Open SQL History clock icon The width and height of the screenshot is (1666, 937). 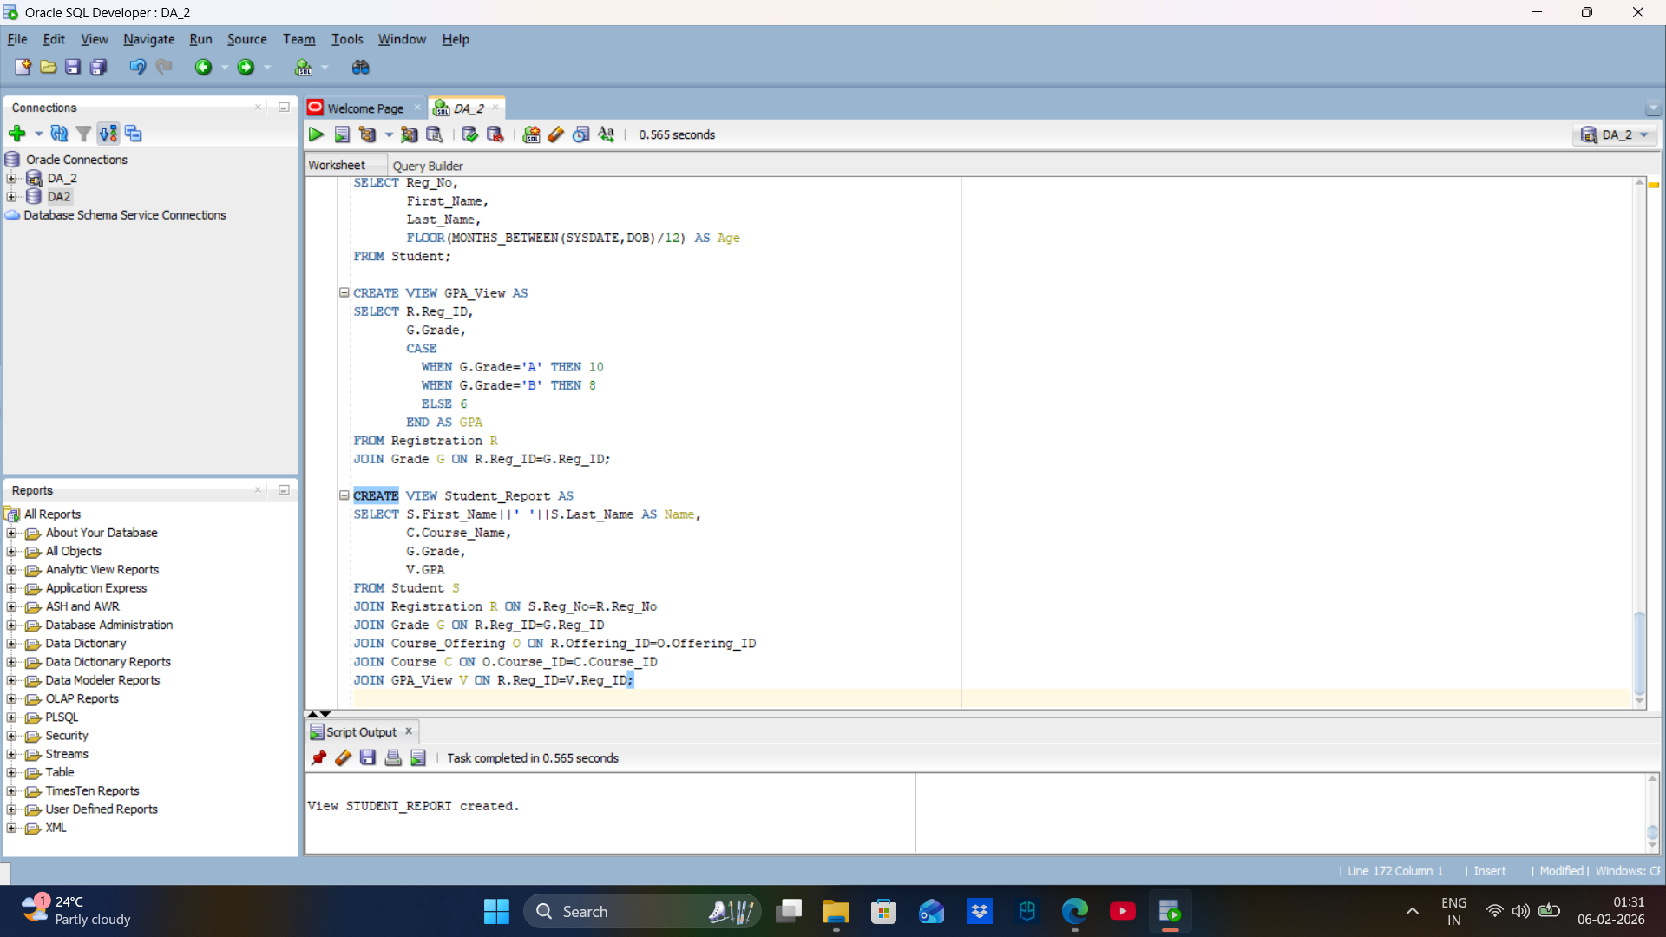581,134
